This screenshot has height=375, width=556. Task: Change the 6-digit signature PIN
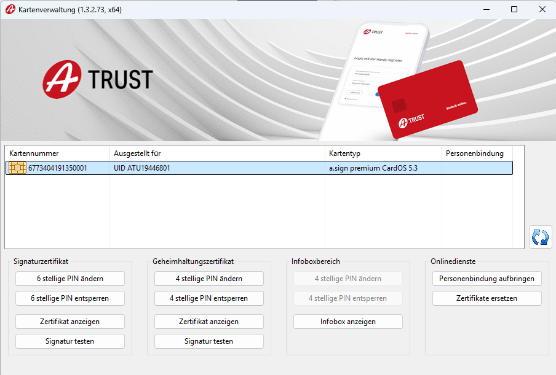[x=70, y=279]
